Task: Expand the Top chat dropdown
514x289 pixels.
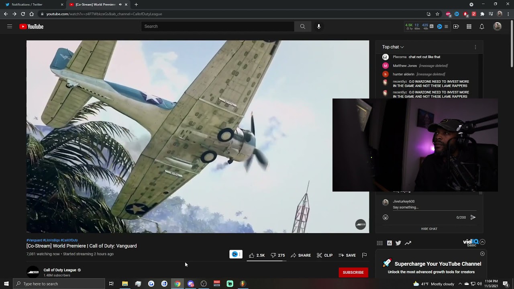Action: [x=393, y=47]
